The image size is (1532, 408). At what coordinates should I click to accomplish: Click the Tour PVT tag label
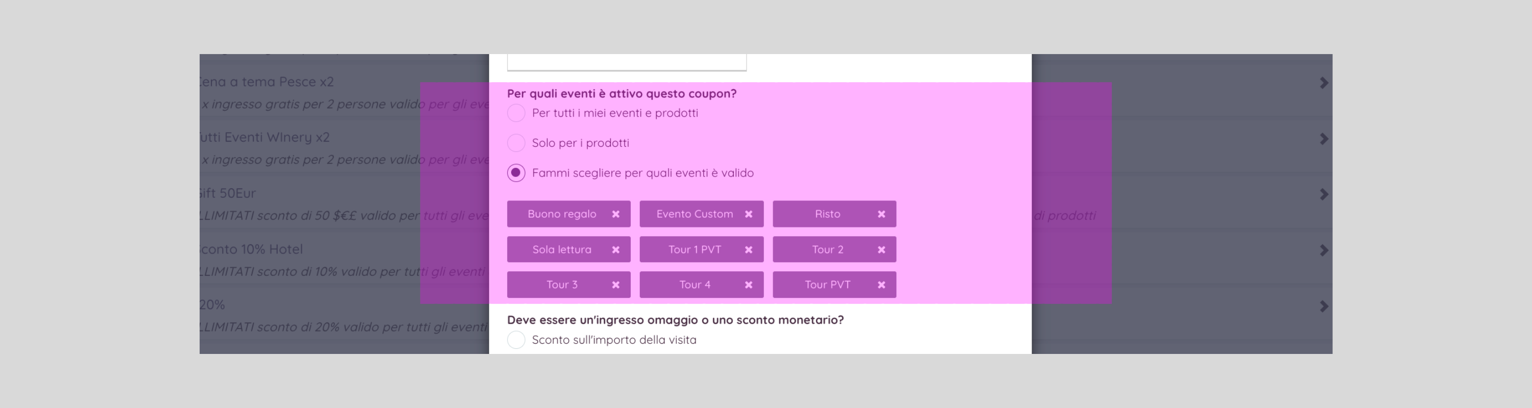pos(827,285)
